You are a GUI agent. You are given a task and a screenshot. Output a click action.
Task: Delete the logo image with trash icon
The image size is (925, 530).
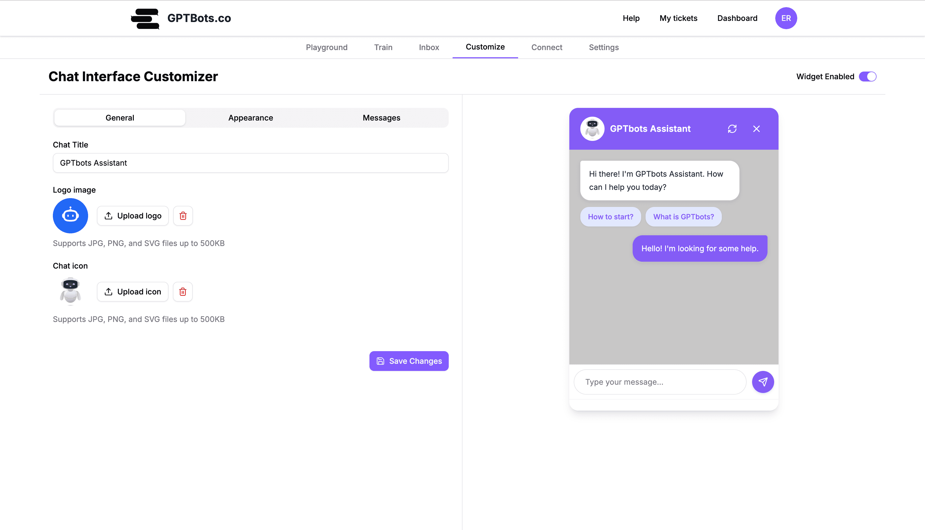coord(183,216)
